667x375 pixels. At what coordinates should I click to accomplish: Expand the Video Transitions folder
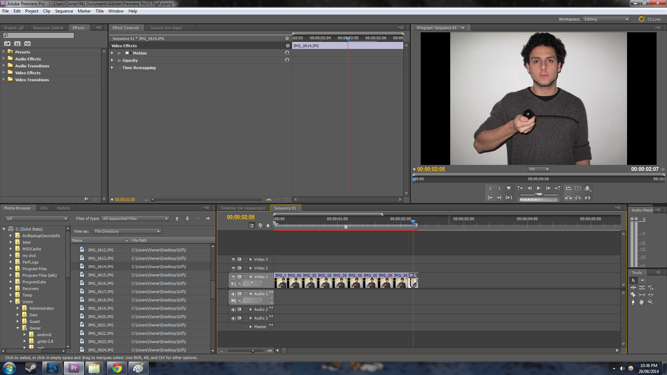[x=4, y=80]
